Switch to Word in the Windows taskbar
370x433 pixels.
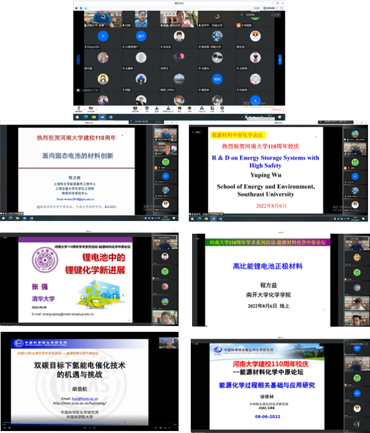111,117
